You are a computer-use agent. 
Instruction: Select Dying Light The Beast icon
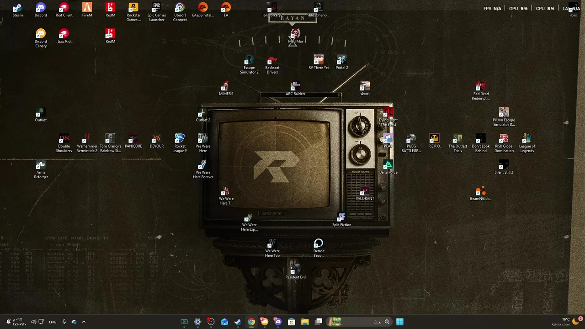(x=388, y=117)
